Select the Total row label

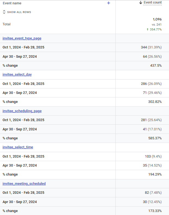pyautogui.click(x=7, y=24)
